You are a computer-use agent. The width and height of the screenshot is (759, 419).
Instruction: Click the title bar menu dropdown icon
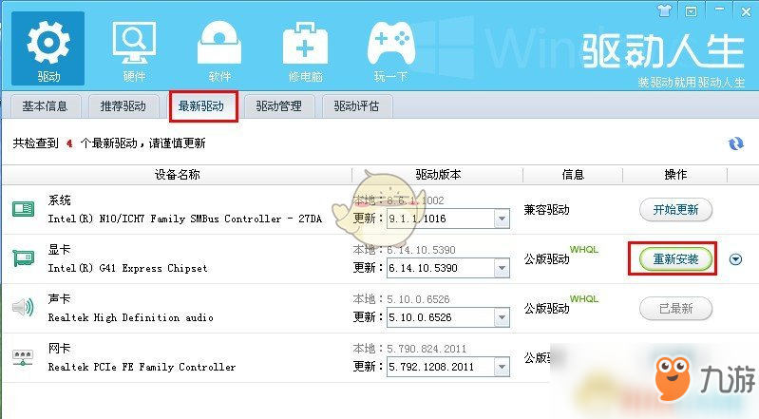coord(692,11)
